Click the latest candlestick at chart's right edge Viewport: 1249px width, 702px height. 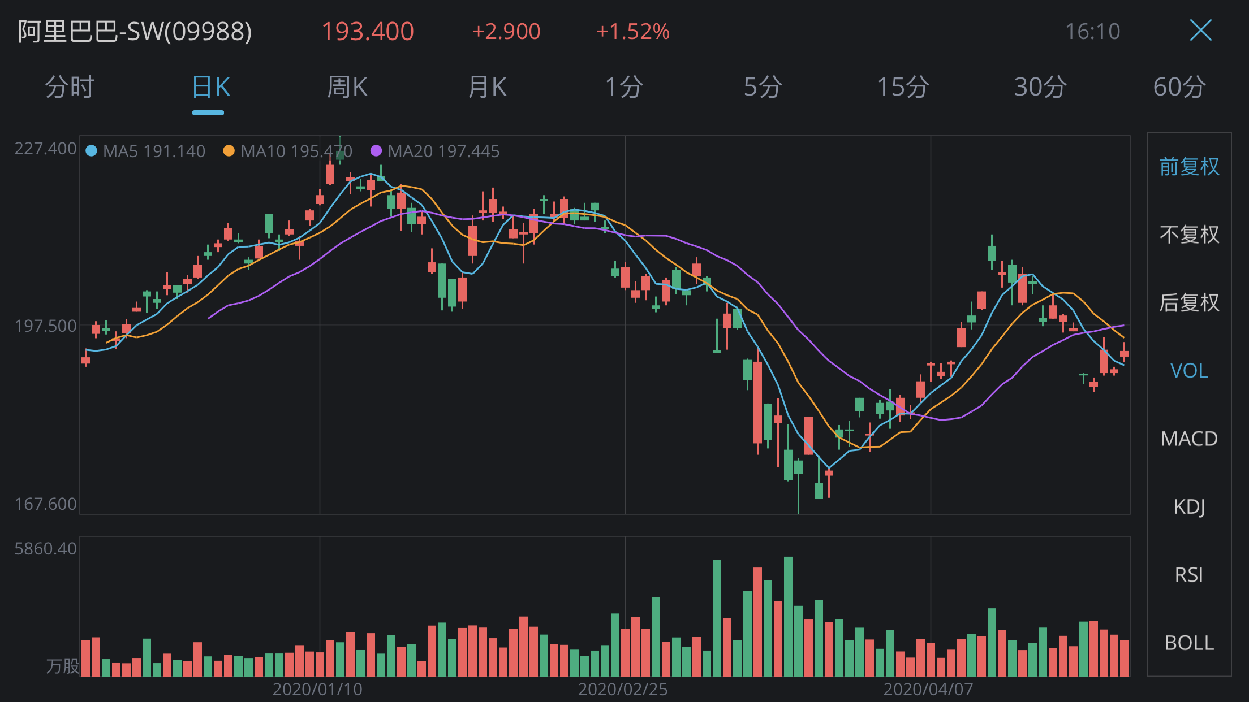tap(1125, 353)
